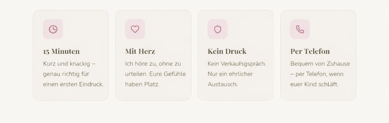Image resolution: width=389 pixels, height=123 pixels.
Task: Click the clock icon
Action: pos(53,29)
